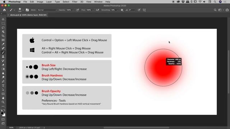Screen dimensions: 230x129
Task: Toggle pressure for opacity
Action: click(x=78, y=10)
